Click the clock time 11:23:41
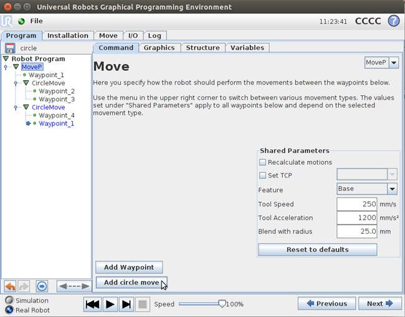This screenshot has width=405, height=317. 333,21
